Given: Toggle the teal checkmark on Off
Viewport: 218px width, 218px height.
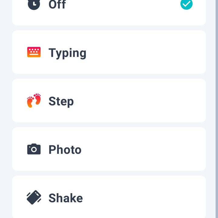Looking at the screenshot, I should coord(187,4).
